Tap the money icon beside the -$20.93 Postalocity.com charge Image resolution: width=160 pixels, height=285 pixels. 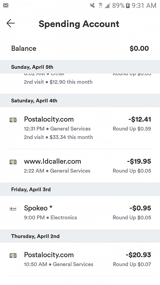(13, 255)
